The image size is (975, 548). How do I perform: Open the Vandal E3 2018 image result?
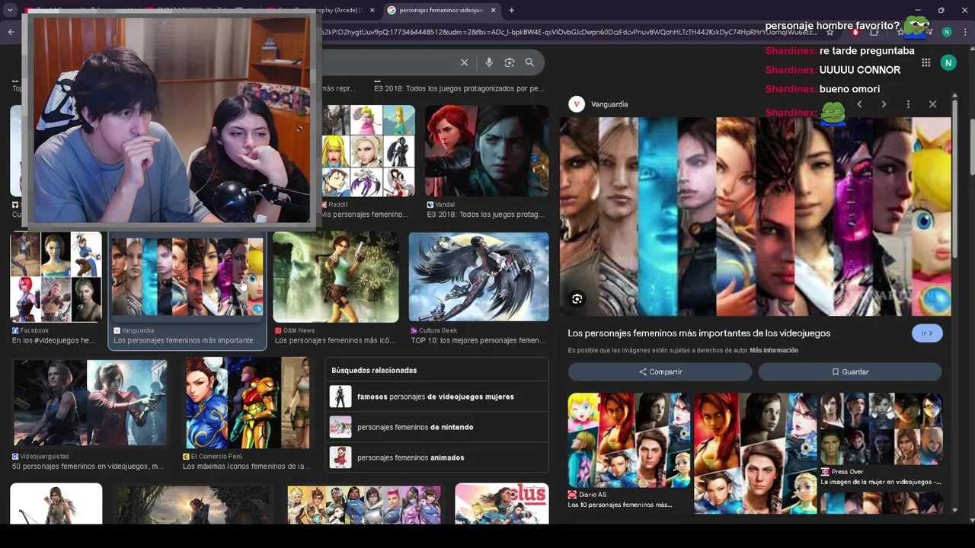coord(487,151)
